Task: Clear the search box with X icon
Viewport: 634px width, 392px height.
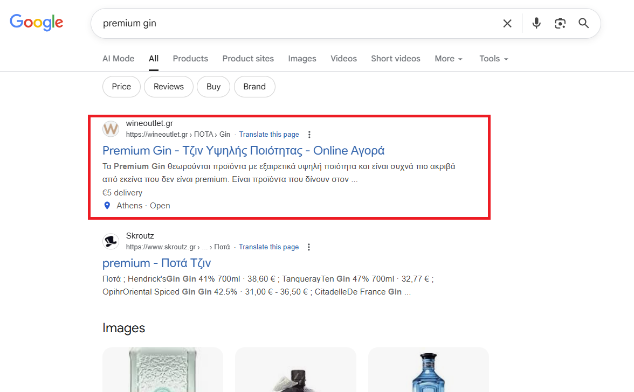Action: click(x=507, y=23)
